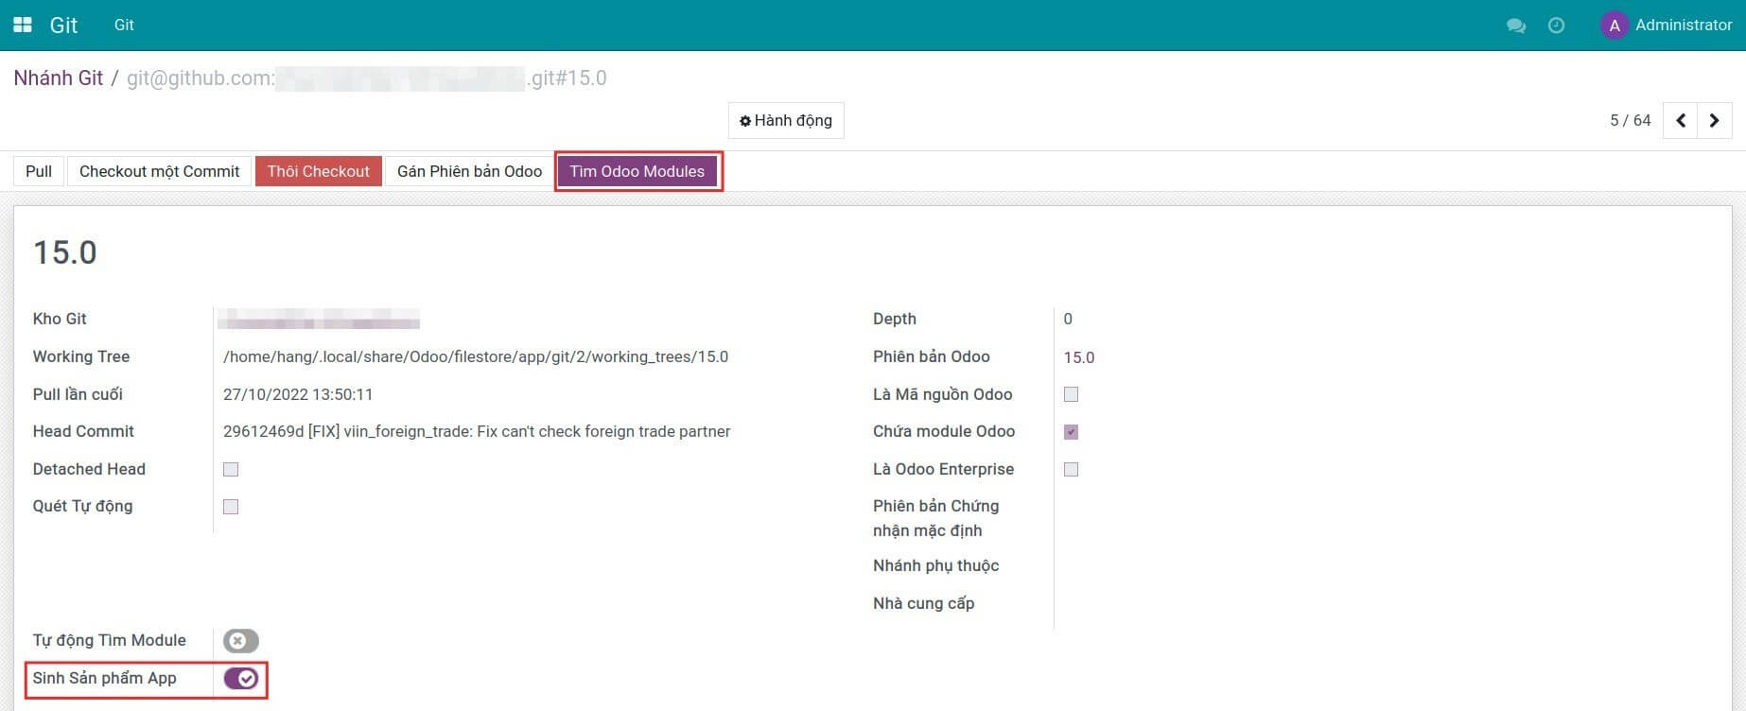Toggle the Quét Tự động checkbox
Screen dimensions: 1746x711
pos(231,507)
